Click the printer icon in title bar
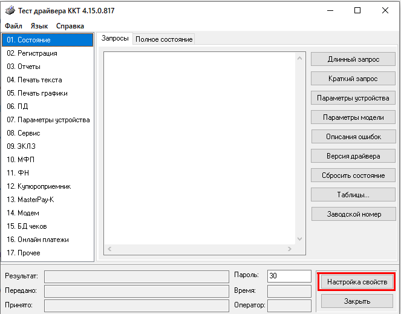This screenshot has height=314, width=401. [x=8, y=10]
